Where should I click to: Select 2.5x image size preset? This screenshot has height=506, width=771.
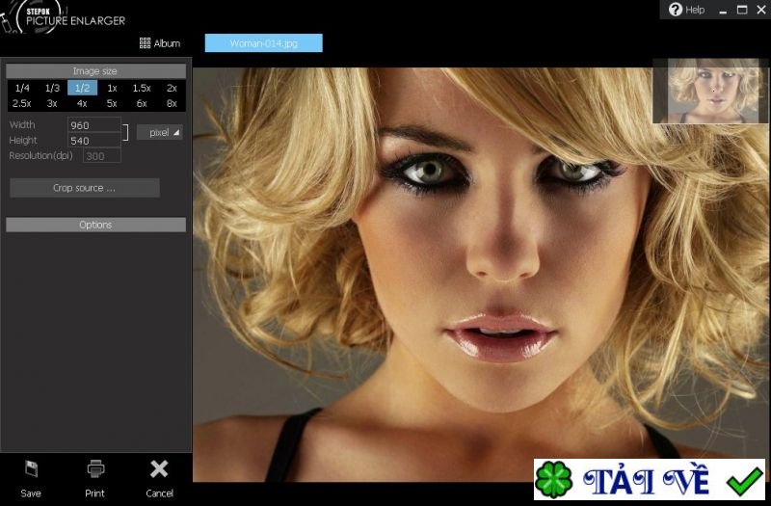tap(22, 103)
